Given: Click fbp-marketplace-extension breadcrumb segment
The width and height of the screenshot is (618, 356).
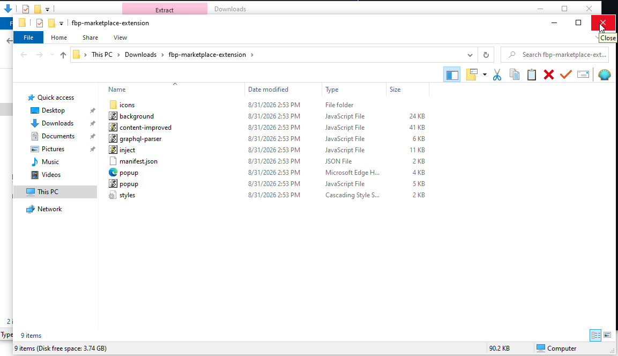Looking at the screenshot, I should (x=207, y=55).
